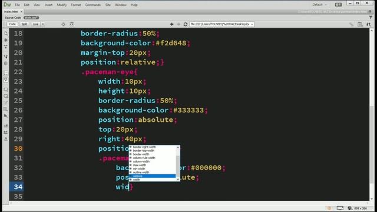Switch to Code view
Viewport: 377px width, 212px height.
coord(12,24)
